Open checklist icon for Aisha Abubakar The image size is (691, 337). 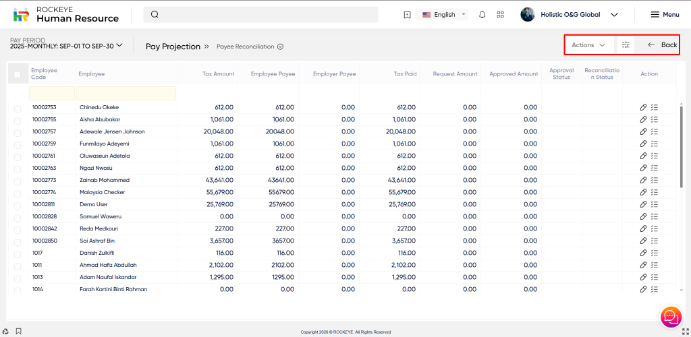(x=654, y=119)
